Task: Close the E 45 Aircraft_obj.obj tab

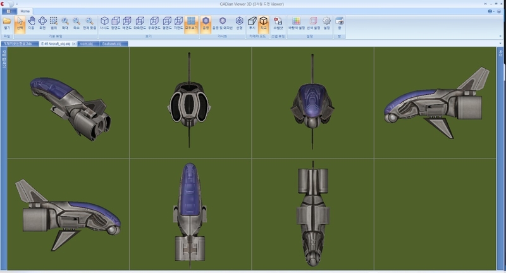Action: click(74, 44)
